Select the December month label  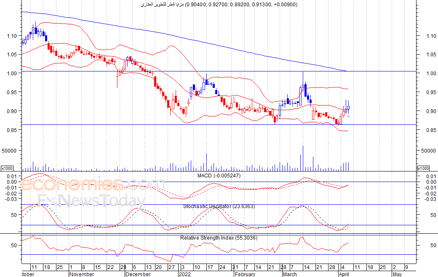[x=138, y=274]
